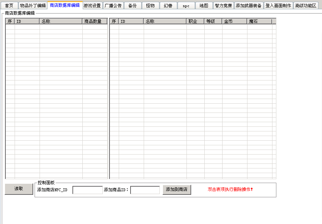Click the 添加到商店 button

point(177,189)
